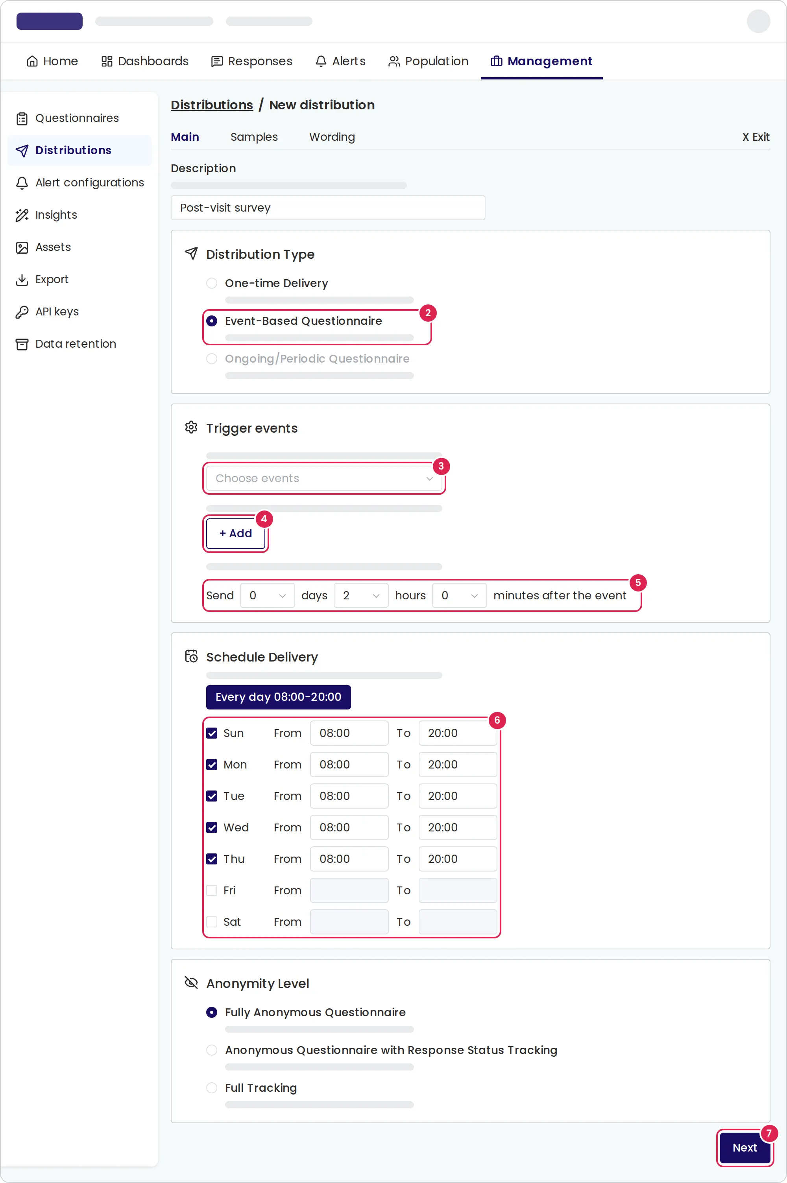This screenshot has height=1183, width=787.
Task: Click the Data retention archive icon
Action: 22,344
